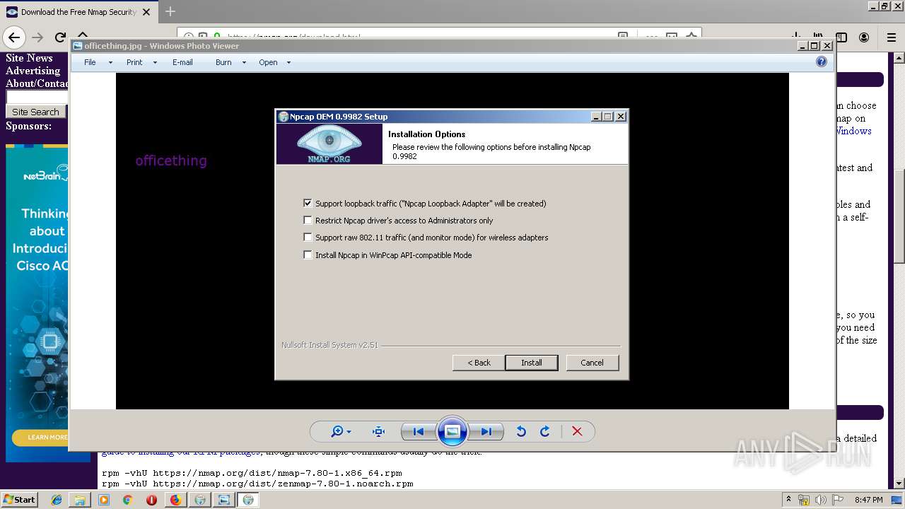The image size is (905, 509).
Task: Focus the site search text field
Action: 37,97
